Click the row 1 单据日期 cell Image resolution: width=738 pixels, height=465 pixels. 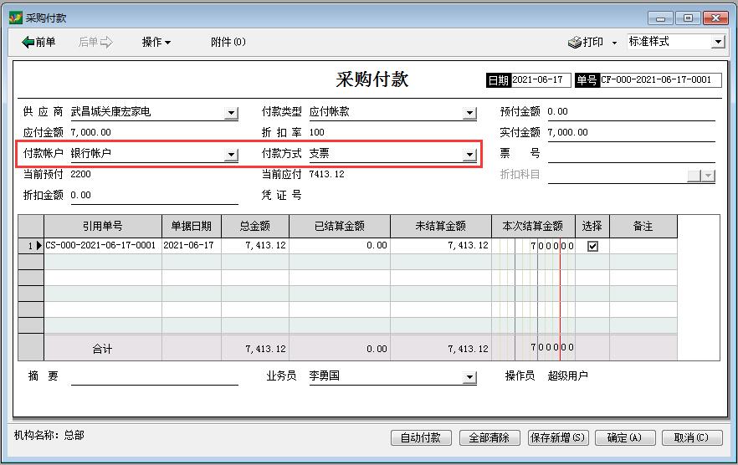(191, 246)
